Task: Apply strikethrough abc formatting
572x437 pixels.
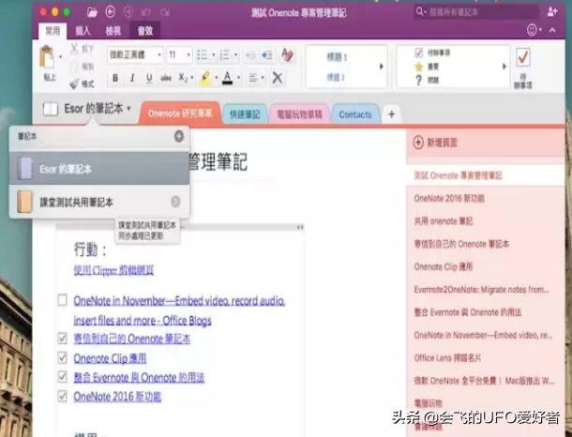Action: 166,78
